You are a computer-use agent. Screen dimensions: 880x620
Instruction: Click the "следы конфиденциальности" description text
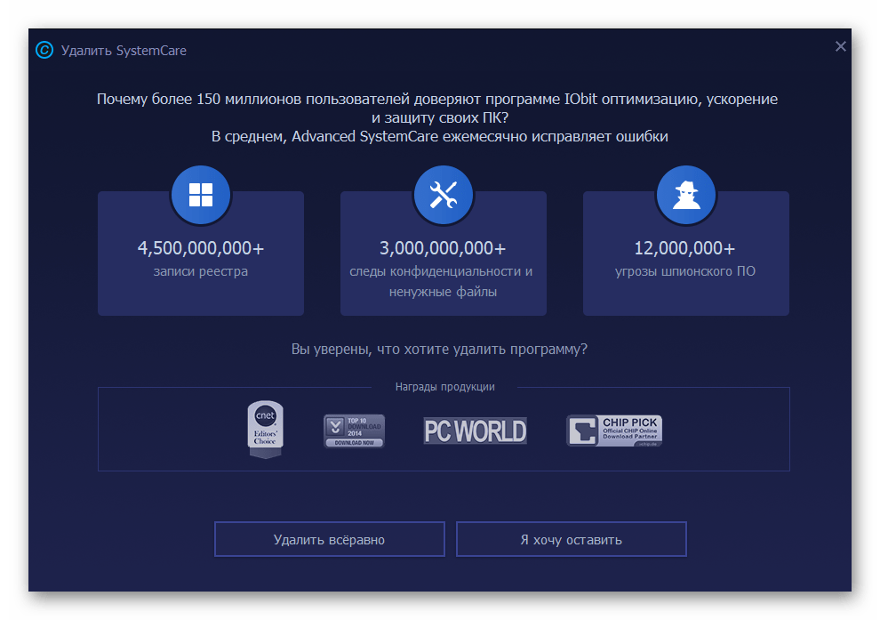443,271
